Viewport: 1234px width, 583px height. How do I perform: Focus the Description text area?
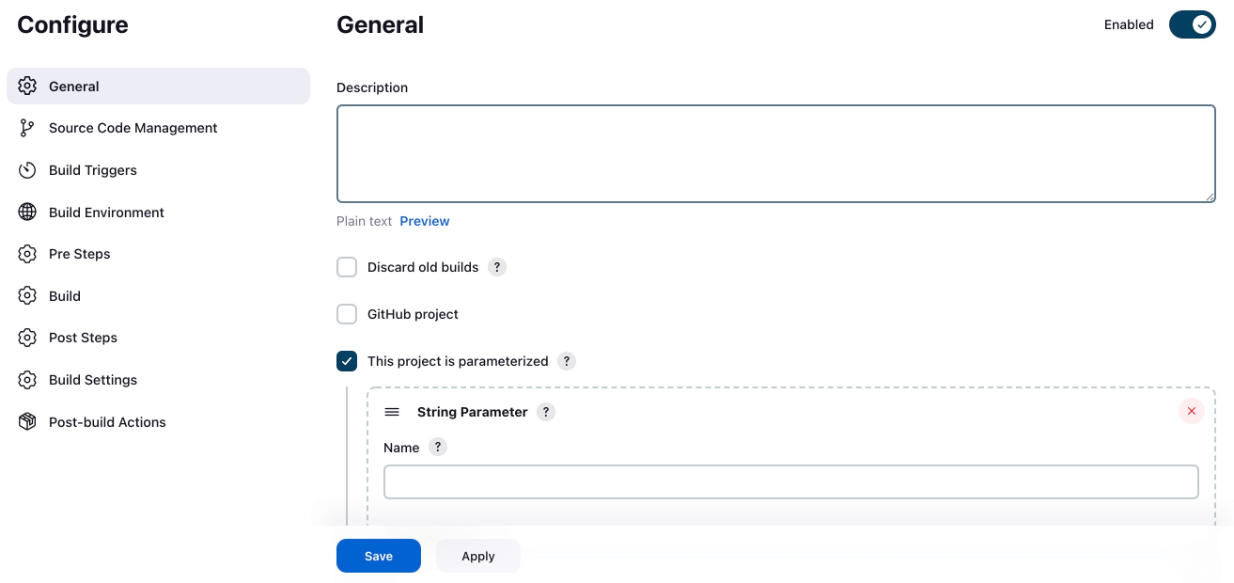tap(776, 153)
